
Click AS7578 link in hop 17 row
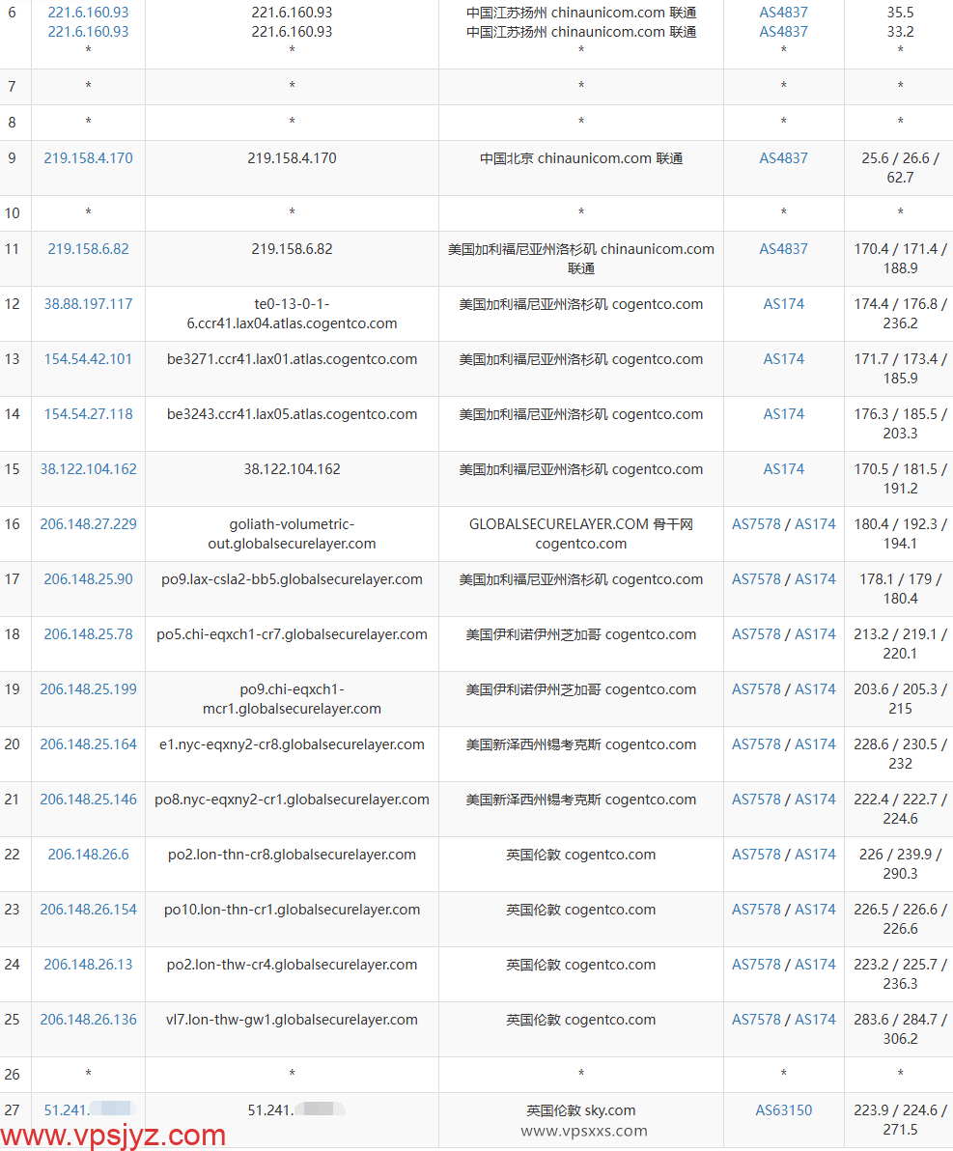point(756,580)
